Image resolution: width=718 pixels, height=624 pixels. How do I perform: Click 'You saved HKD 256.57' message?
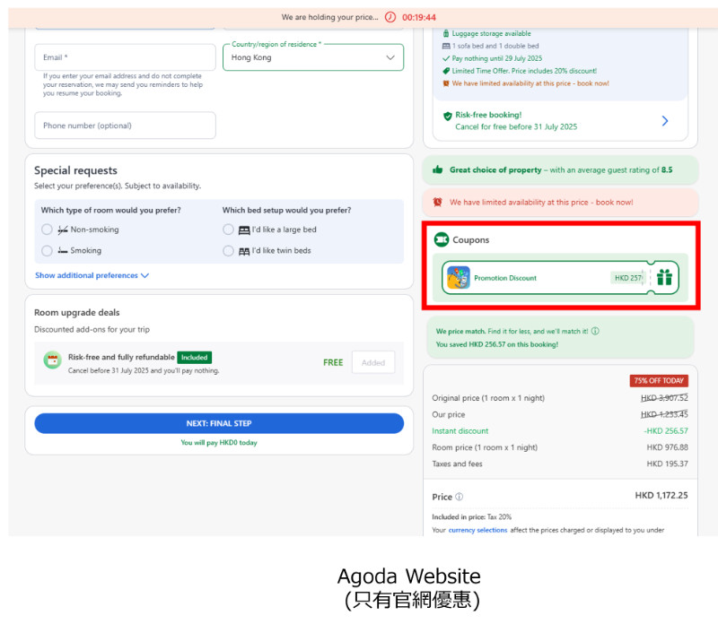tap(497, 344)
